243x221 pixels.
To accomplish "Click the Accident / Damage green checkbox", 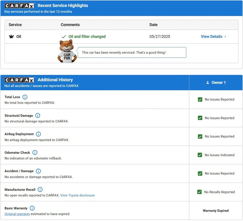I will pos(200,173).
